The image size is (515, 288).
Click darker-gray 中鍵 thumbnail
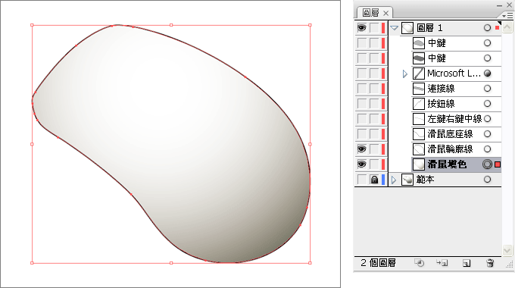point(418,58)
